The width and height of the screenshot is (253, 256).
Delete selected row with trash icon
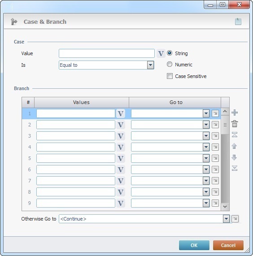tap(235, 124)
